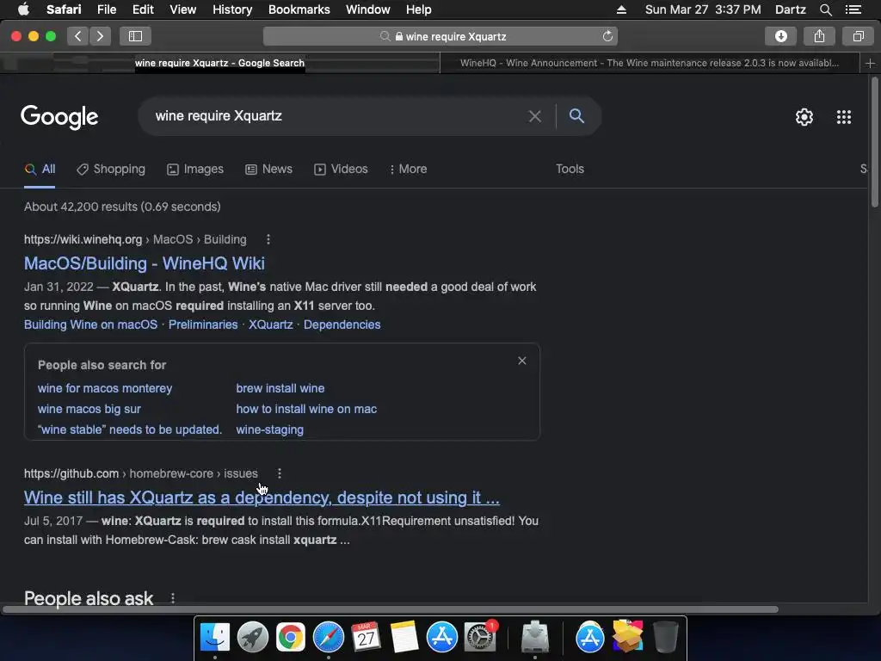Open the Calendar app in the Dock
The height and width of the screenshot is (661, 881).
tap(366, 638)
